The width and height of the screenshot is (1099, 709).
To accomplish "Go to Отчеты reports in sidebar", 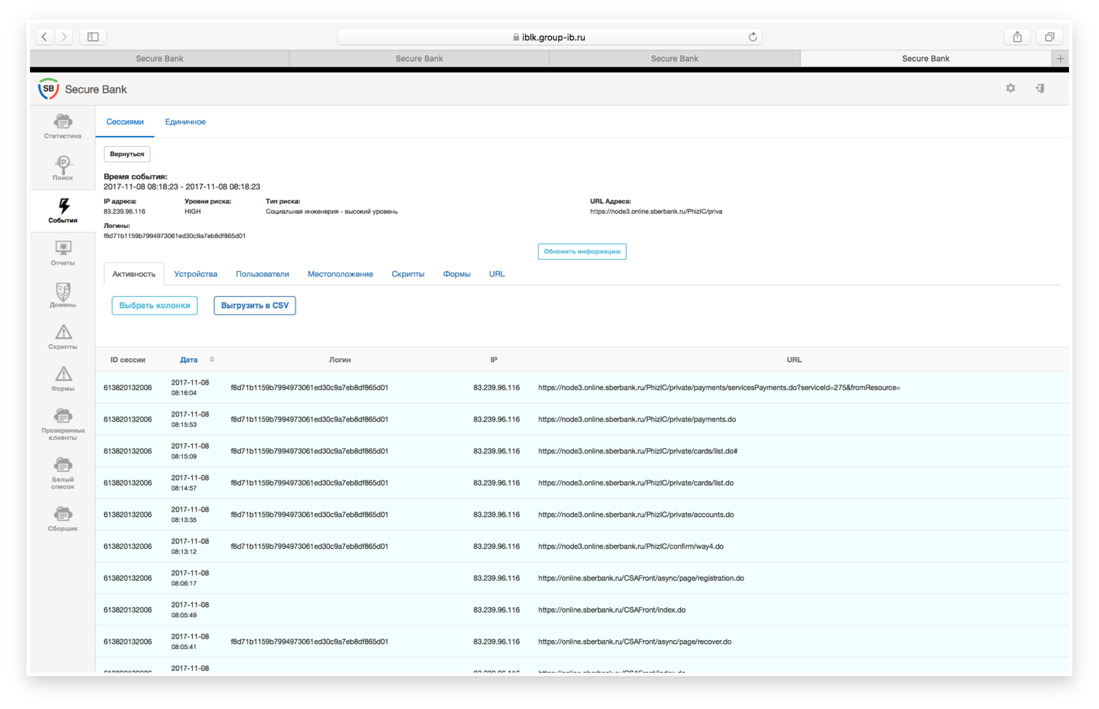I will tap(62, 253).
